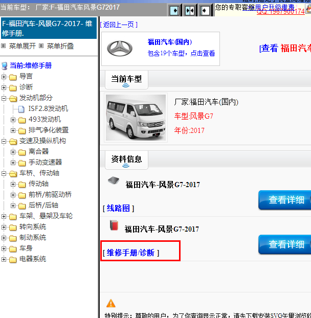Click the red book icon for 维修手册 entry
Viewport: 311px width, 318px height.
pos(114,225)
